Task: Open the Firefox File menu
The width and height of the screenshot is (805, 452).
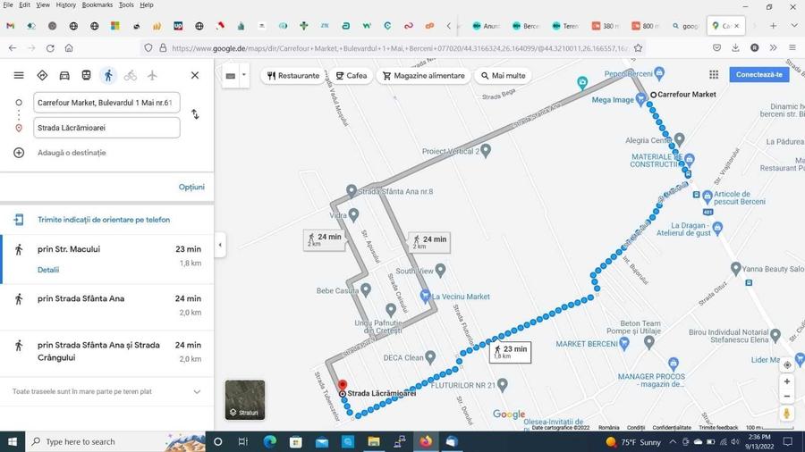Action: coord(8,4)
